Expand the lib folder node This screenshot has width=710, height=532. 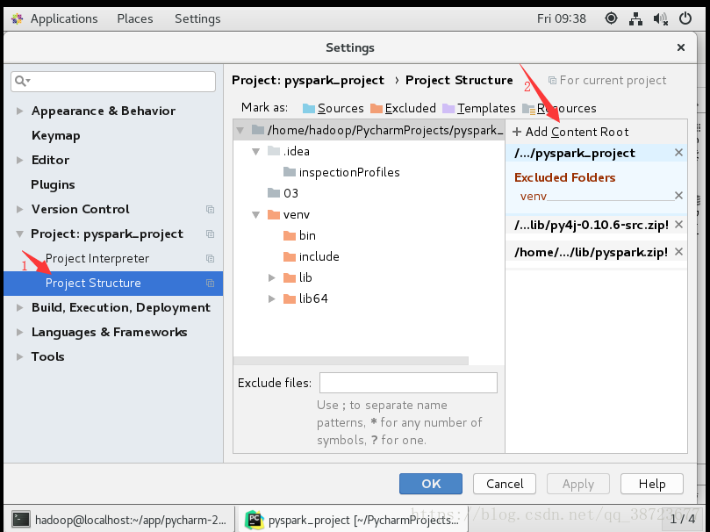[x=272, y=277]
